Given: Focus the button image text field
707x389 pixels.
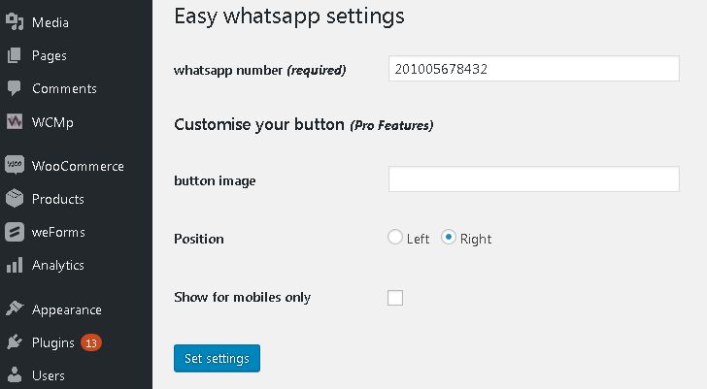Looking at the screenshot, I should pyautogui.click(x=533, y=179).
